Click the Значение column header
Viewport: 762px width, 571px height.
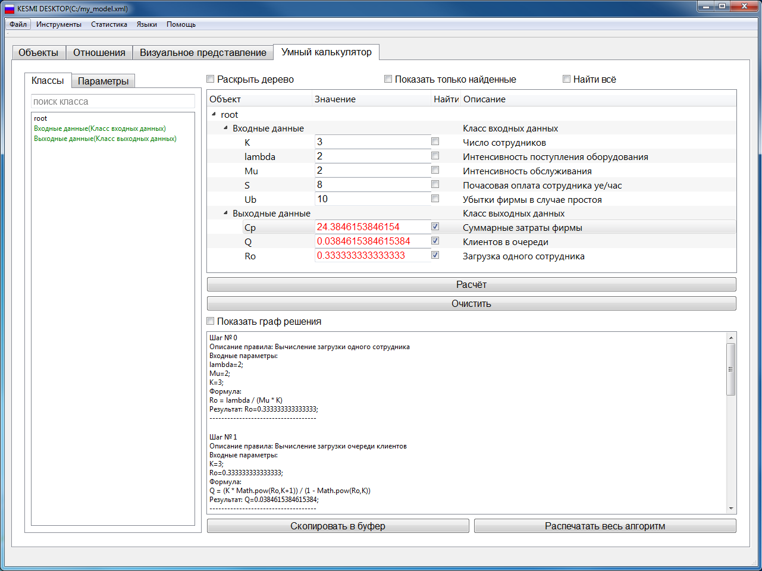(x=372, y=99)
